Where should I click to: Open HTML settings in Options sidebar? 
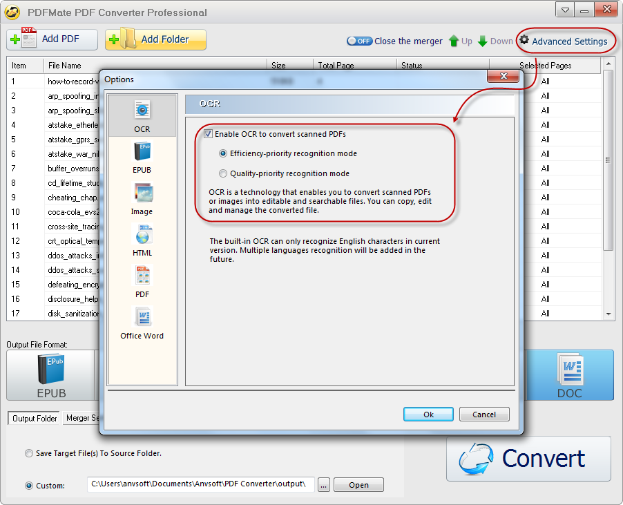(x=142, y=240)
